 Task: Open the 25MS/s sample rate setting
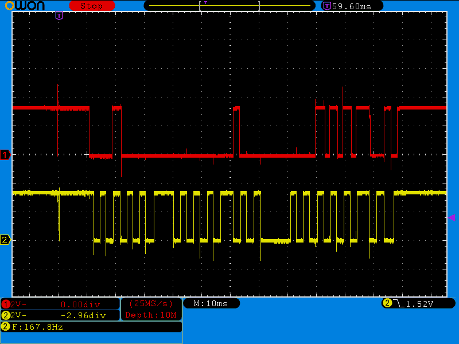click(x=151, y=303)
